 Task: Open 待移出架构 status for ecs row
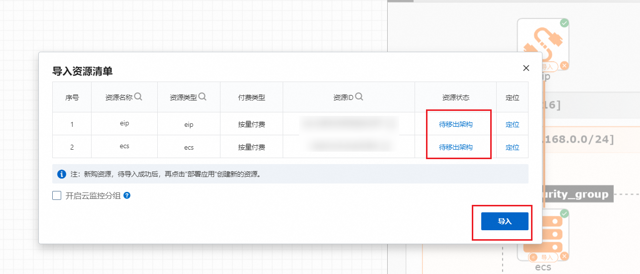point(456,147)
